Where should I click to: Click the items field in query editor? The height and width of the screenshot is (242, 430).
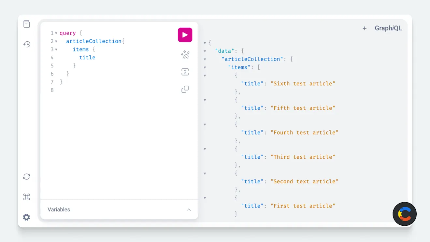(81, 50)
